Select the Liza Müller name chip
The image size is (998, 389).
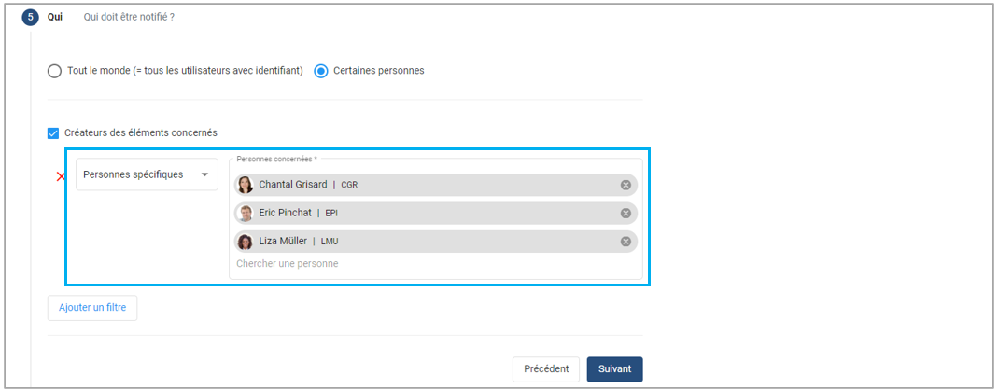click(283, 242)
